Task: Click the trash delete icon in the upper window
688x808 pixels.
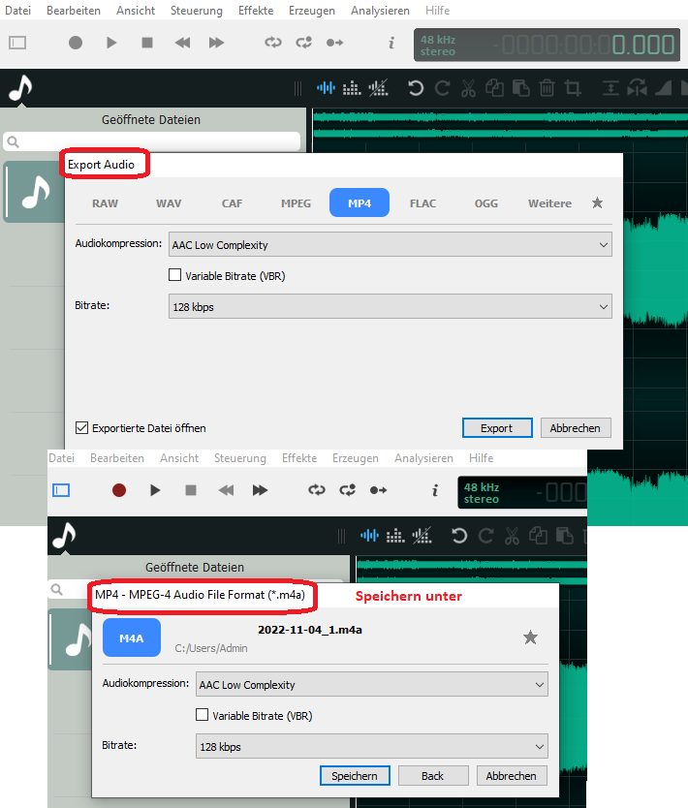Action: point(547,88)
